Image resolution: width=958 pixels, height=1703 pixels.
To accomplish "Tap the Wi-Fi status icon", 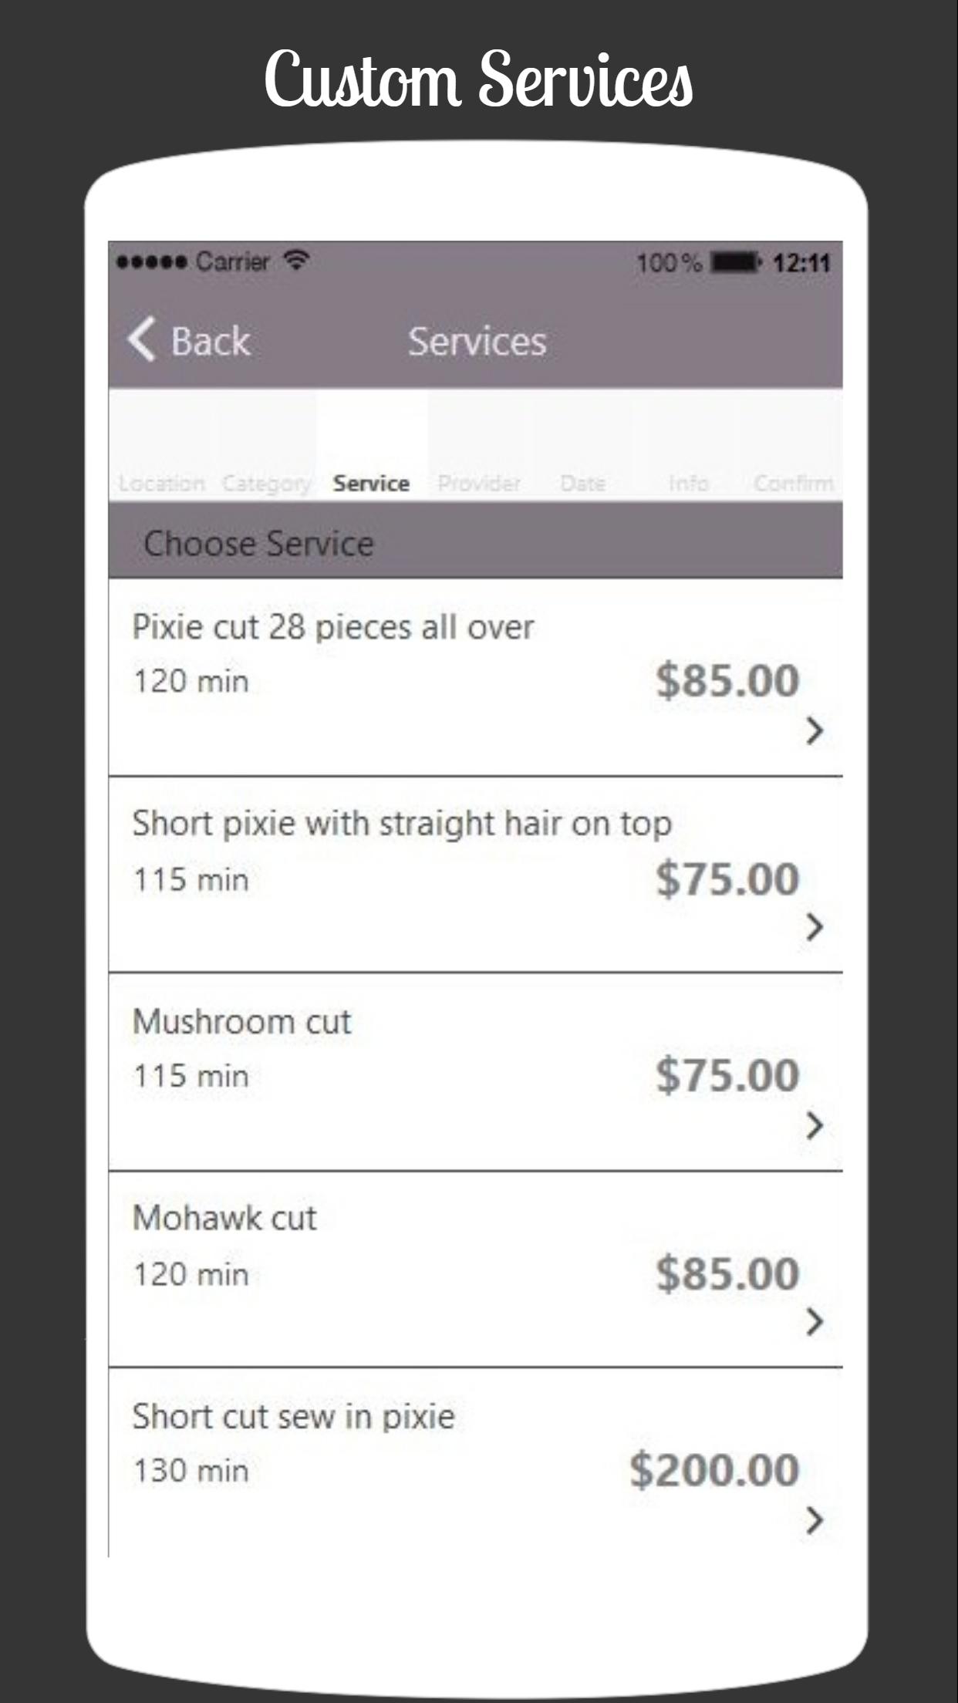I will [x=296, y=261].
